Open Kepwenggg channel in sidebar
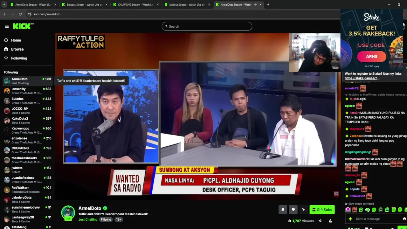This screenshot has height=229, width=407. (x=27, y=130)
